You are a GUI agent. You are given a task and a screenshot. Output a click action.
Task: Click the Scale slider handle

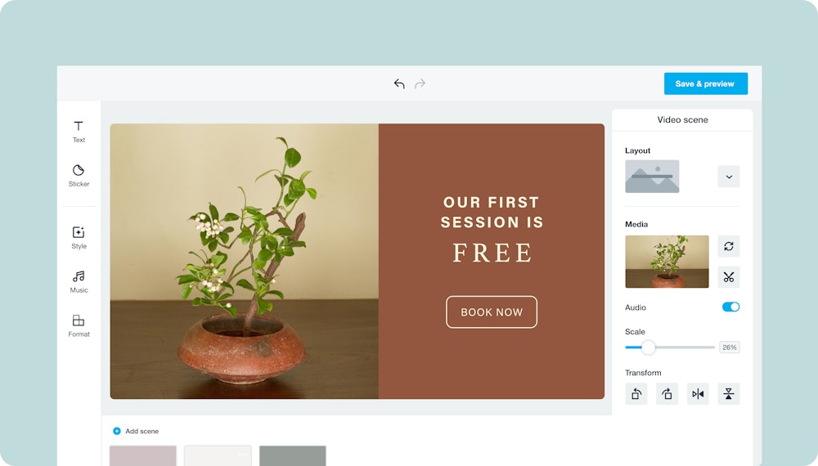(648, 347)
